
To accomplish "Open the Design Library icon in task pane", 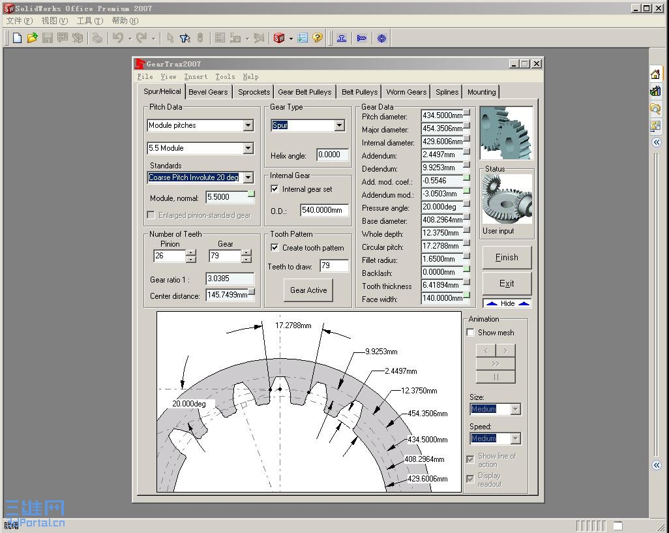I will 655,91.
